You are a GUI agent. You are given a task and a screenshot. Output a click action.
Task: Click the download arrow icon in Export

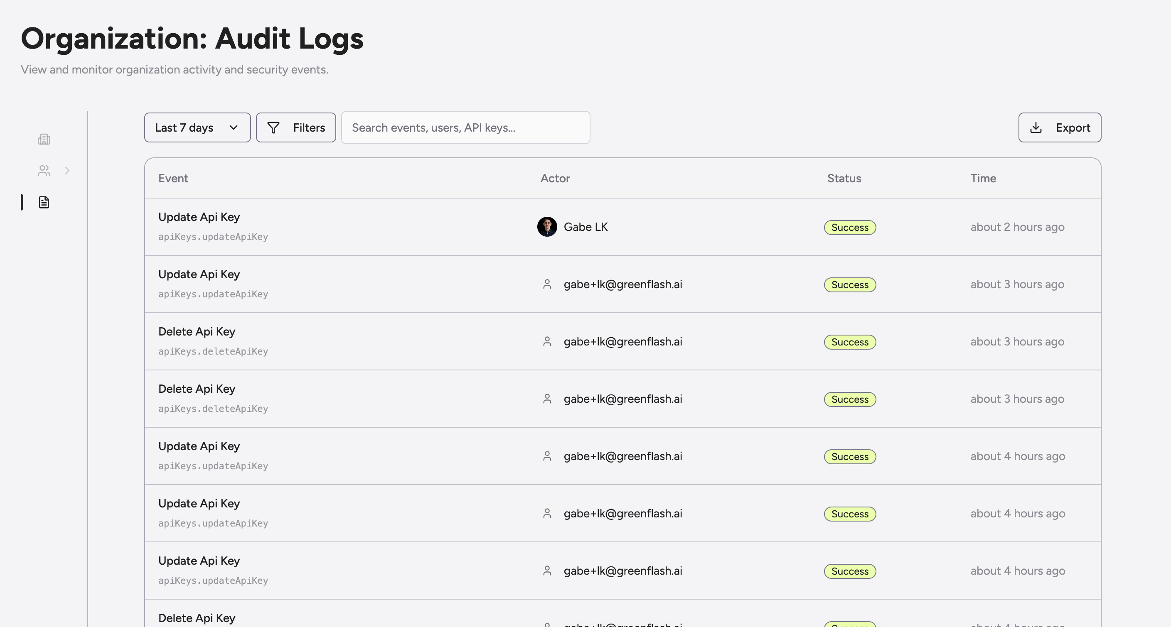point(1036,127)
